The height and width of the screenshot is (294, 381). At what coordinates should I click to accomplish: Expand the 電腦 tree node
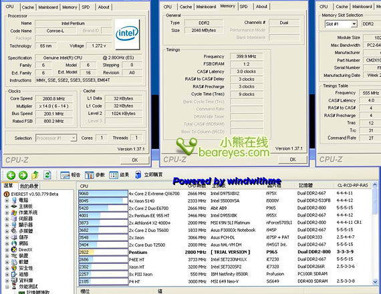7,200
